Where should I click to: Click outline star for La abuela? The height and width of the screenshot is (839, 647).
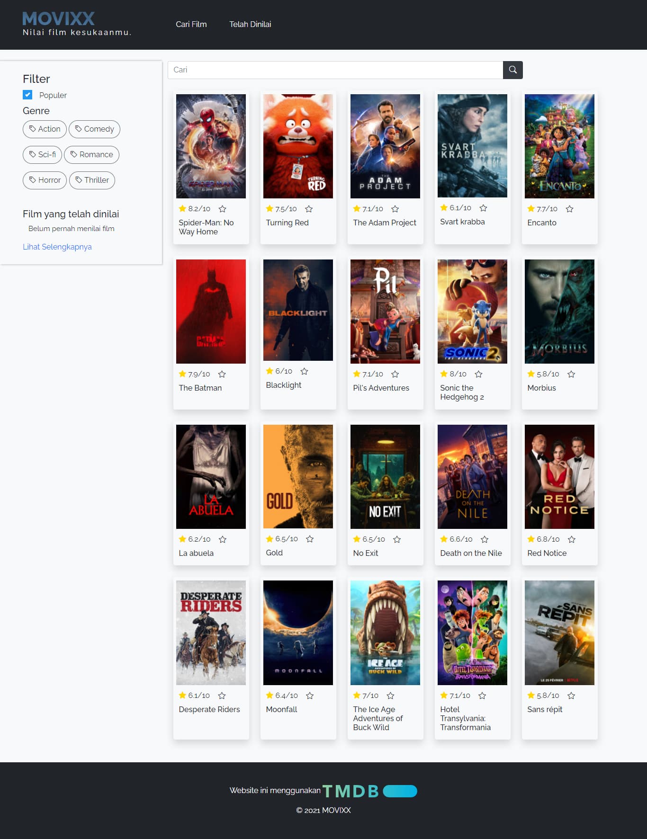point(223,539)
